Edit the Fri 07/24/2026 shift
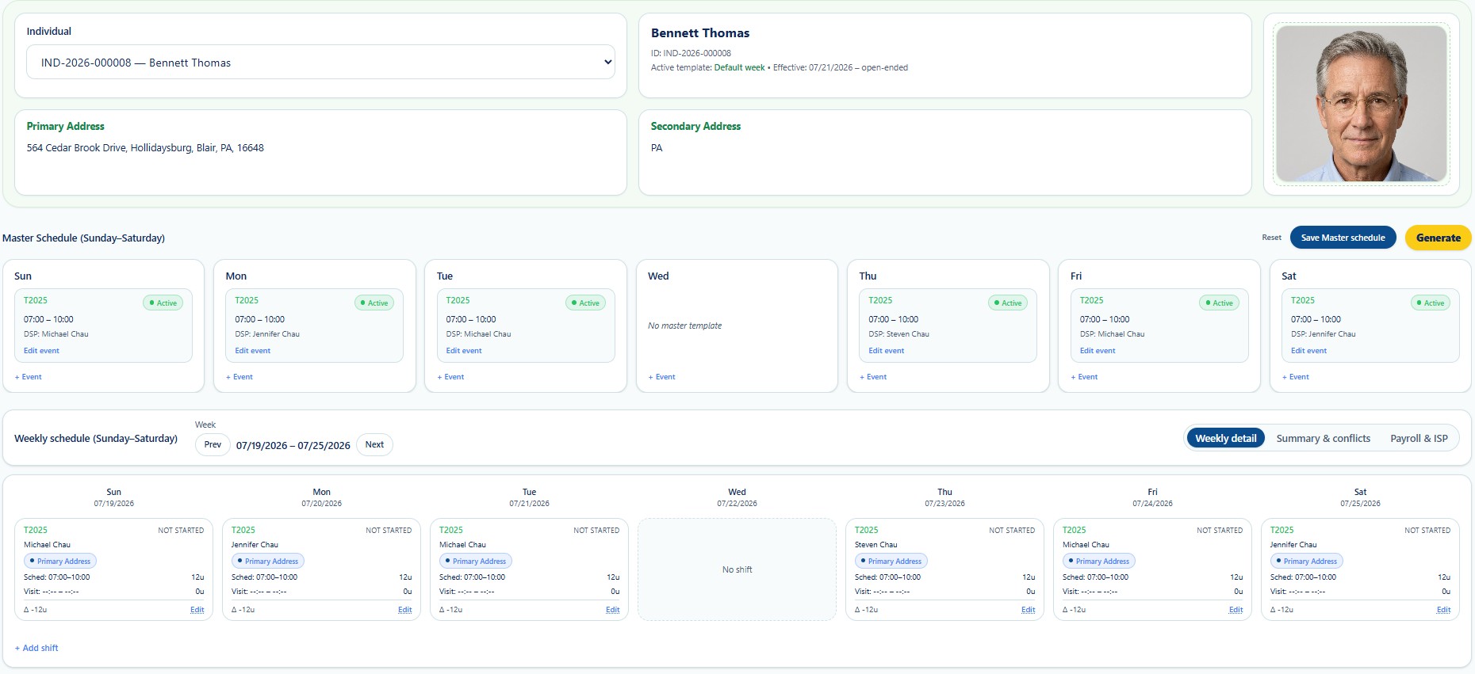Image resolution: width=1475 pixels, height=674 pixels. tap(1236, 610)
